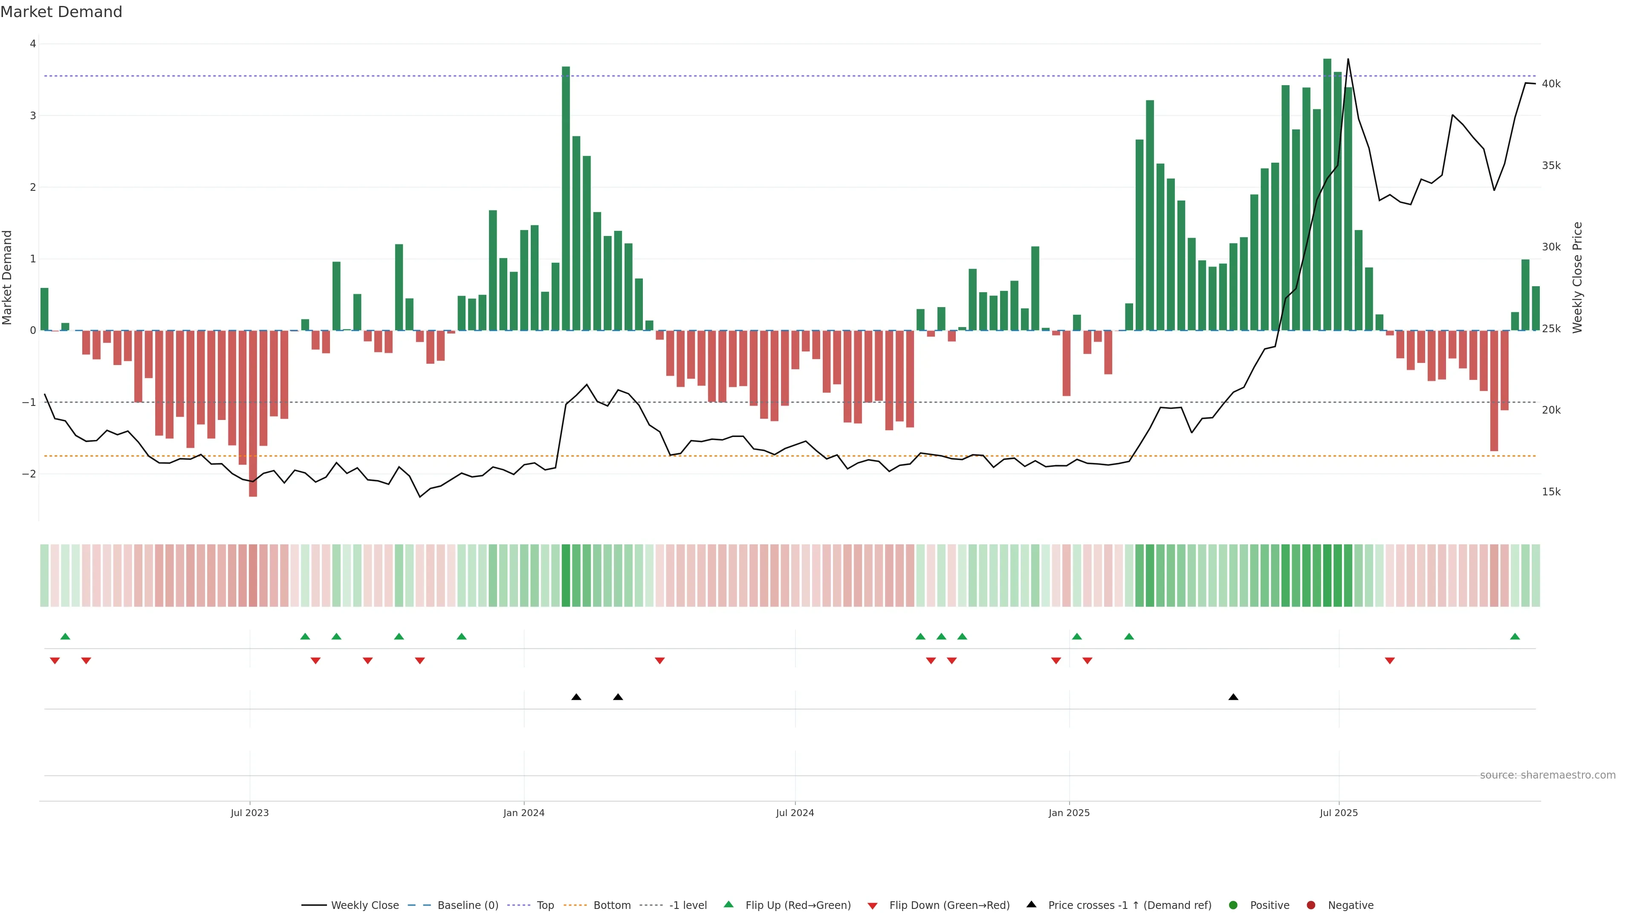1637x920 pixels.
Task: Click the Negative red circle legend icon
Action: coord(1311,906)
